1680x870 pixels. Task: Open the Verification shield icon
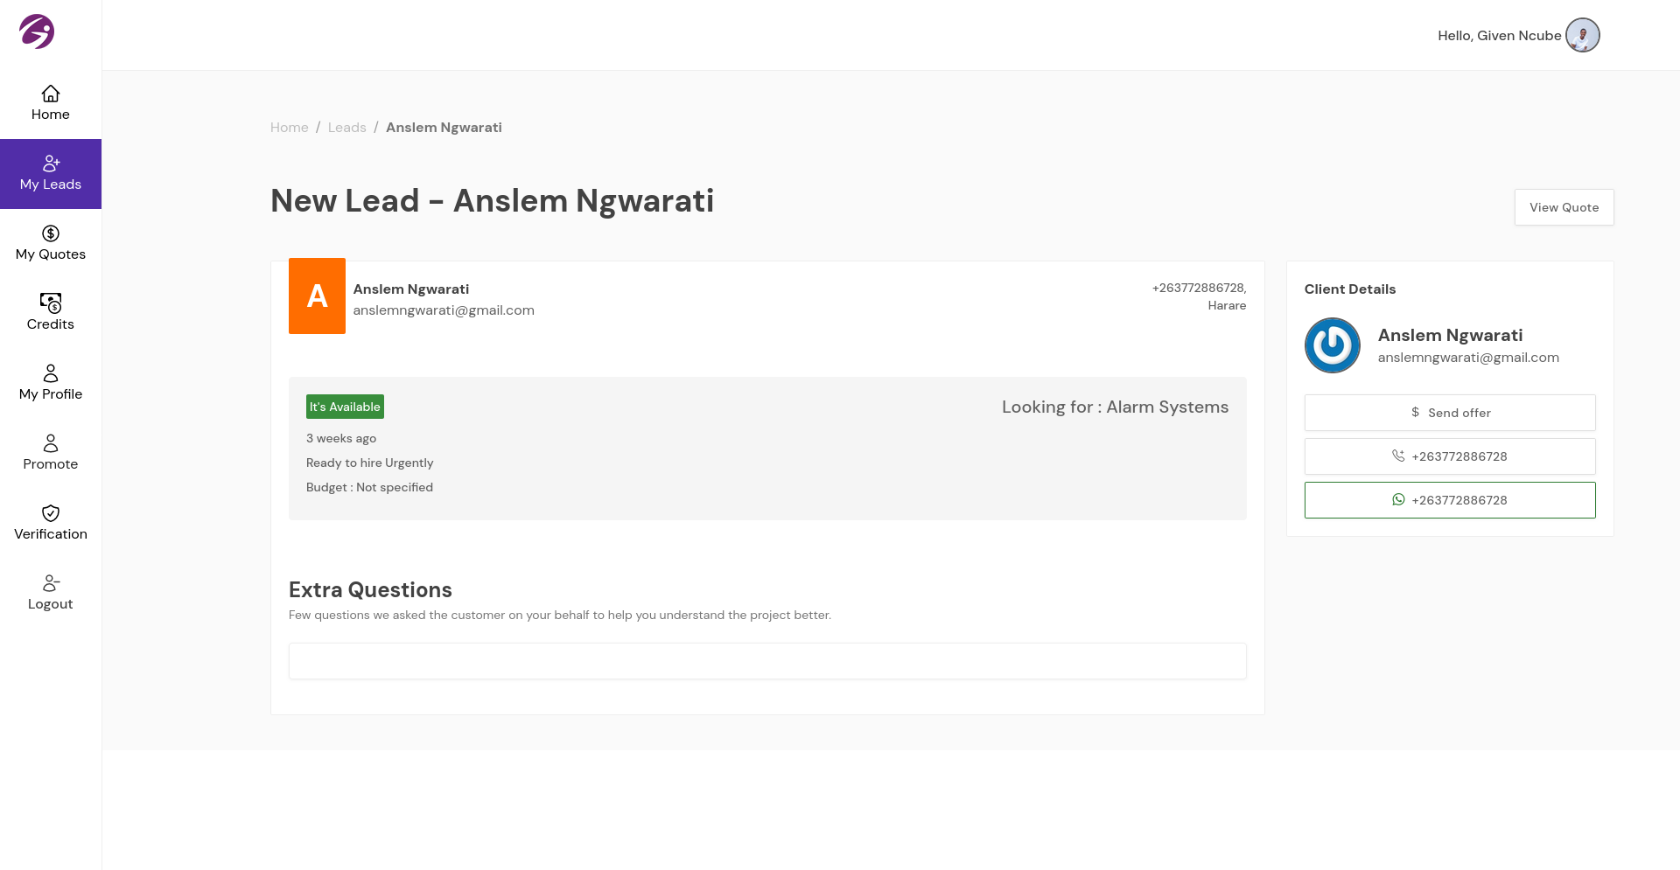[x=51, y=513]
